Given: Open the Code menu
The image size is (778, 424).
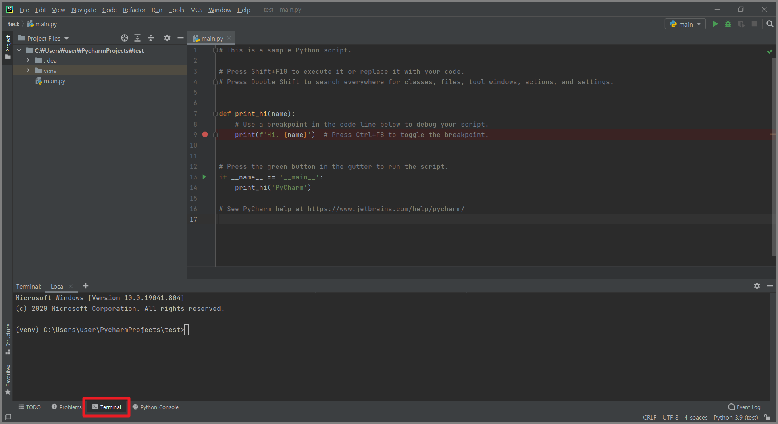Looking at the screenshot, I should coord(109,10).
